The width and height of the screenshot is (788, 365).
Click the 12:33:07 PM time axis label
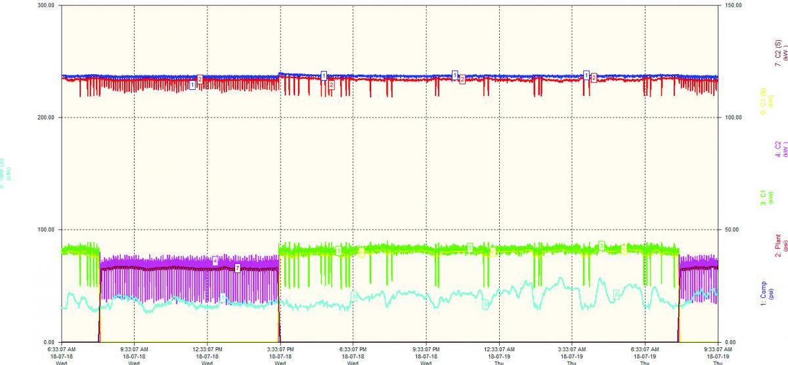(208, 350)
